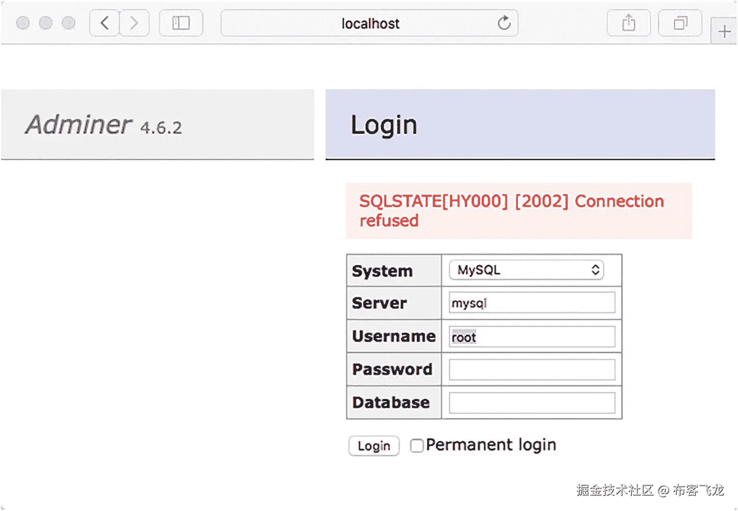Click the Connection refused error message
738x511 pixels.
coord(519,211)
